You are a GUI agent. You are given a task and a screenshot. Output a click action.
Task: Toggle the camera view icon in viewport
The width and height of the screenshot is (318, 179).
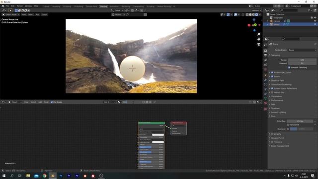pyautogui.click(x=258, y=44)
